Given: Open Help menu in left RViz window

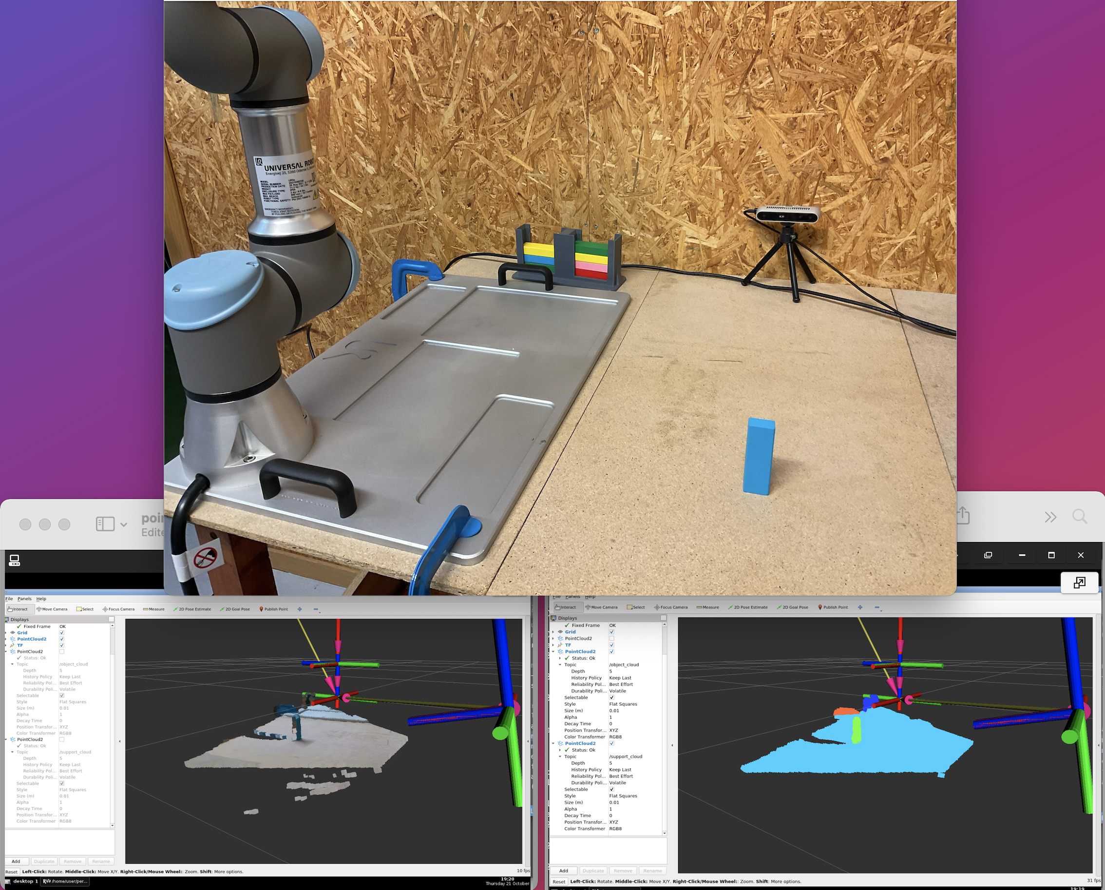Looking at the screenshot, I should [x=41, y=599].
